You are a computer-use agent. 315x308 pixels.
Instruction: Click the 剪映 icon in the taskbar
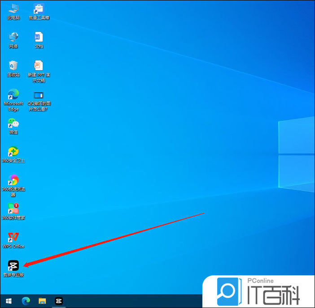click(x=58, y=301)
